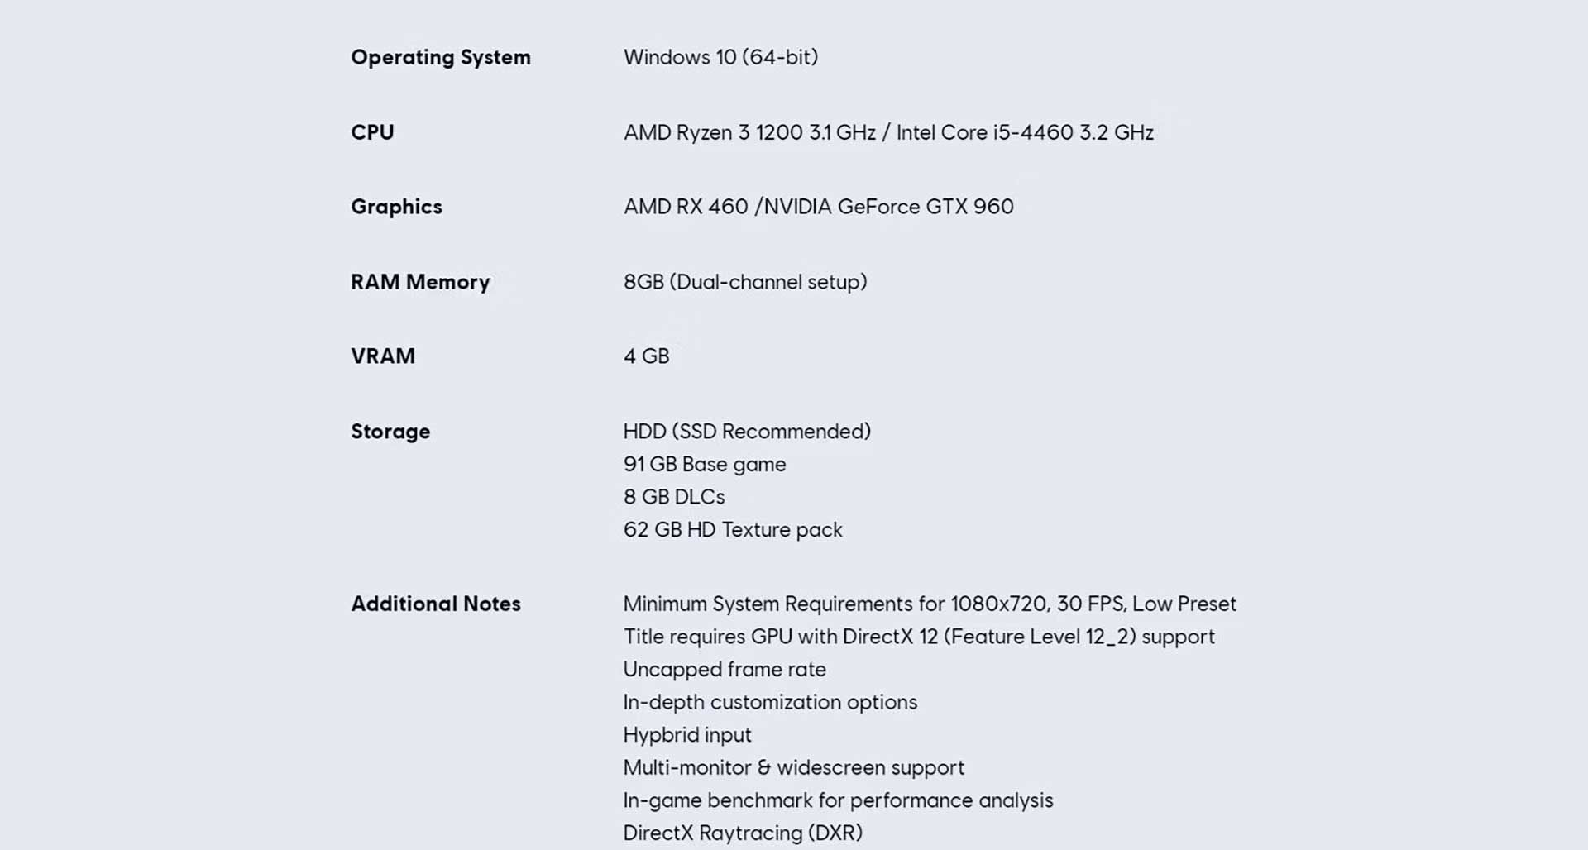This screenshot has height=850, width=1588.
Task: Click the Graphics row label
Action: tap(396, 207)
